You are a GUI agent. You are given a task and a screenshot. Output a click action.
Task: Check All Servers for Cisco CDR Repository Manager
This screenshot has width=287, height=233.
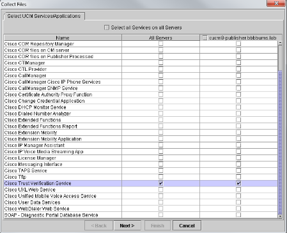click(161, 44)
